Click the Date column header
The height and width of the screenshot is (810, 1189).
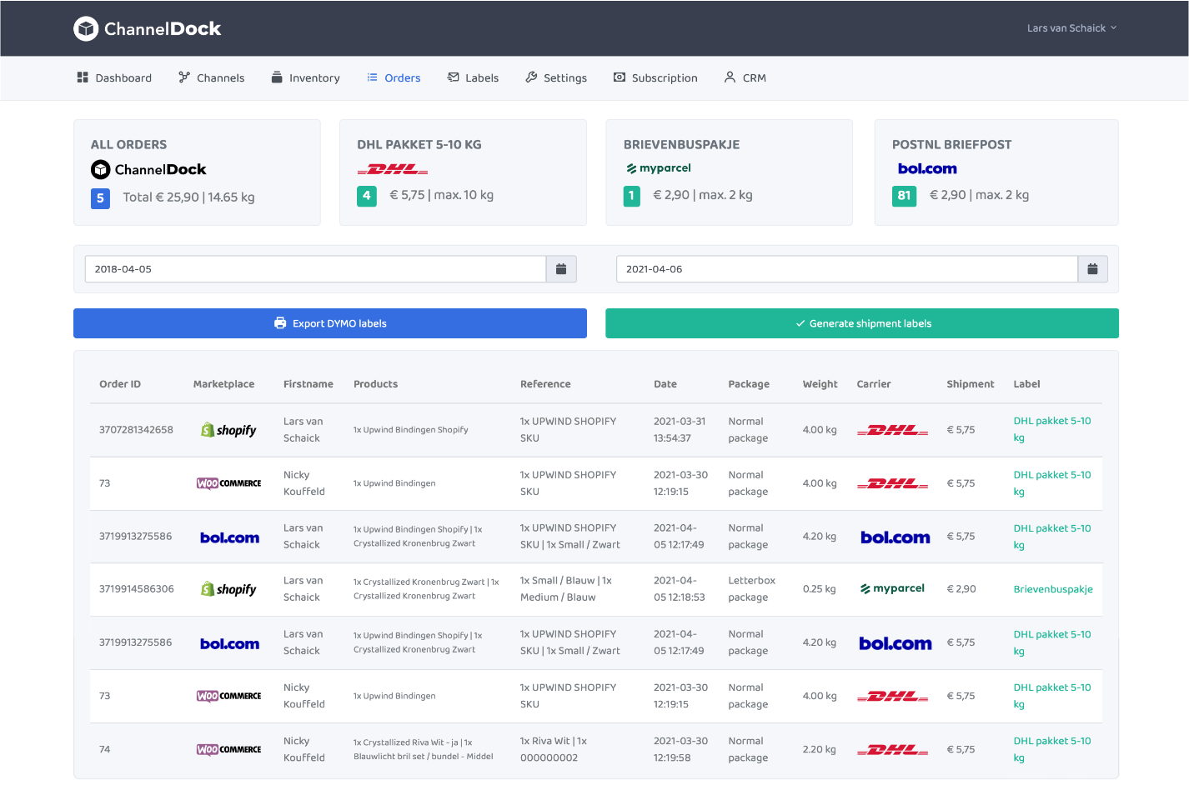665,384
